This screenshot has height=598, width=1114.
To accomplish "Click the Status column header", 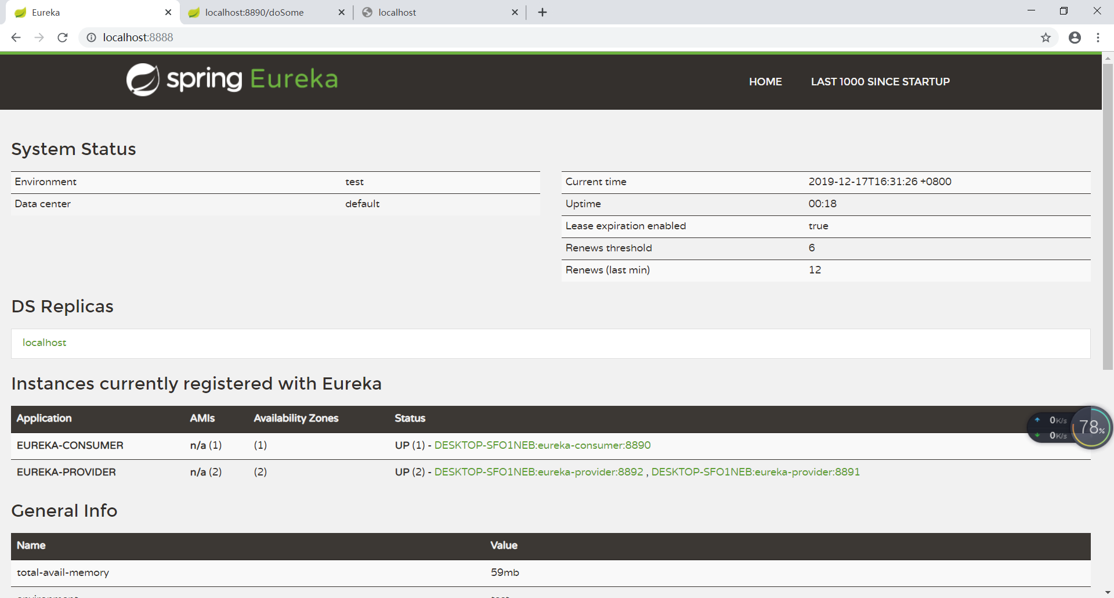I will pos(410,418).
